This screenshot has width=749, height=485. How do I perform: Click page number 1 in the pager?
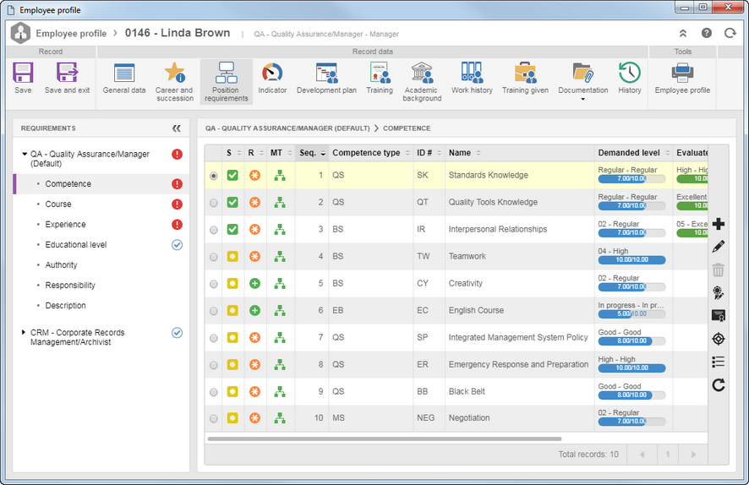668,455
